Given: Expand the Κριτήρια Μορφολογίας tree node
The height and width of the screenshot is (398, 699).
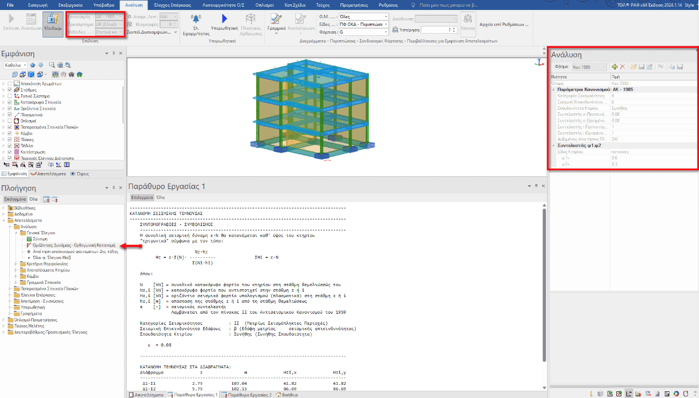Looking at the screenshot, I should pyautogui.click(x=17, y=265).
